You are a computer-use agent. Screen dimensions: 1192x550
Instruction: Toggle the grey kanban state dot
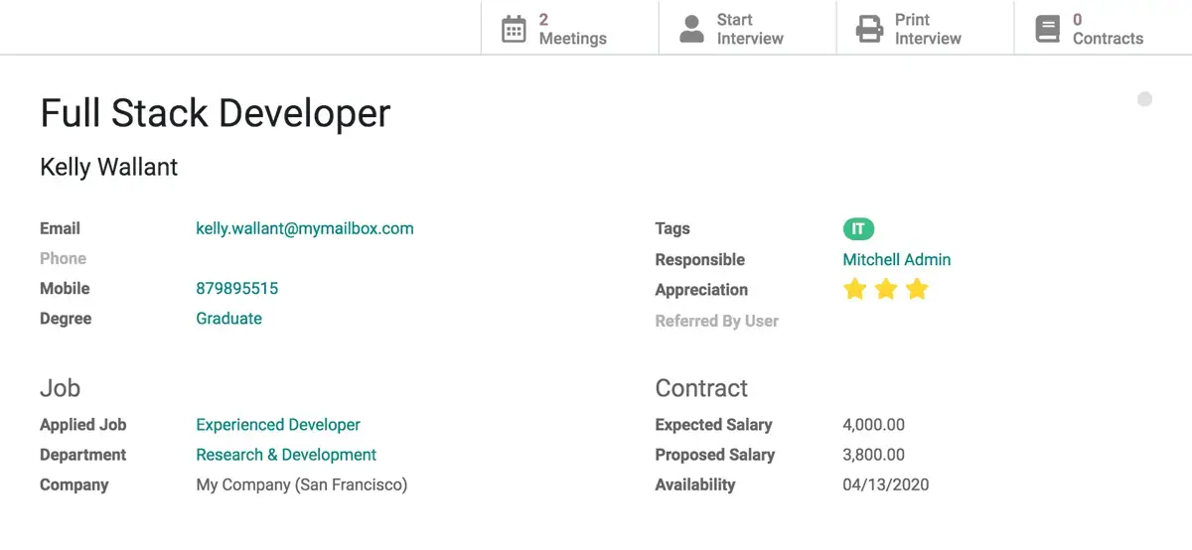coord(1144,99)
